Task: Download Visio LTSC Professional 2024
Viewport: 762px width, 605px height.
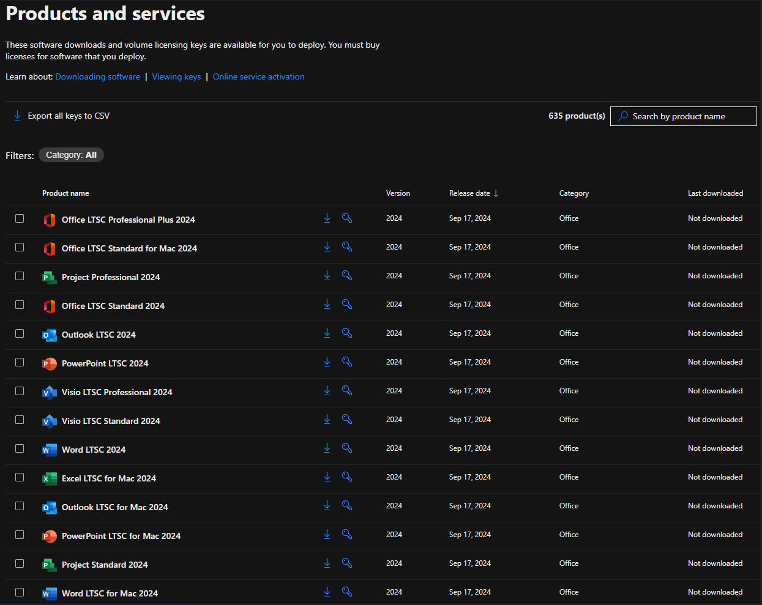Action: tap(327, 390)
